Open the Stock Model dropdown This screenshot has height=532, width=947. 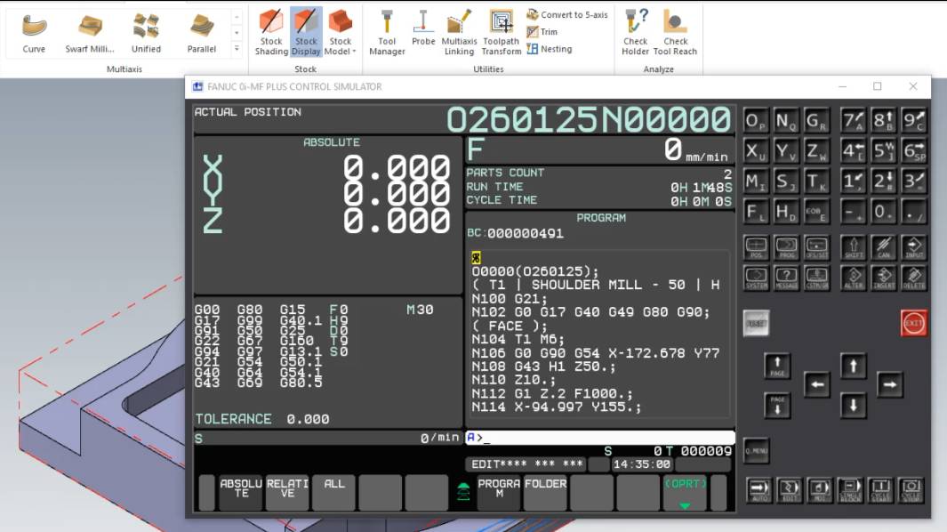pyautogui.click(x=340, y=33)
